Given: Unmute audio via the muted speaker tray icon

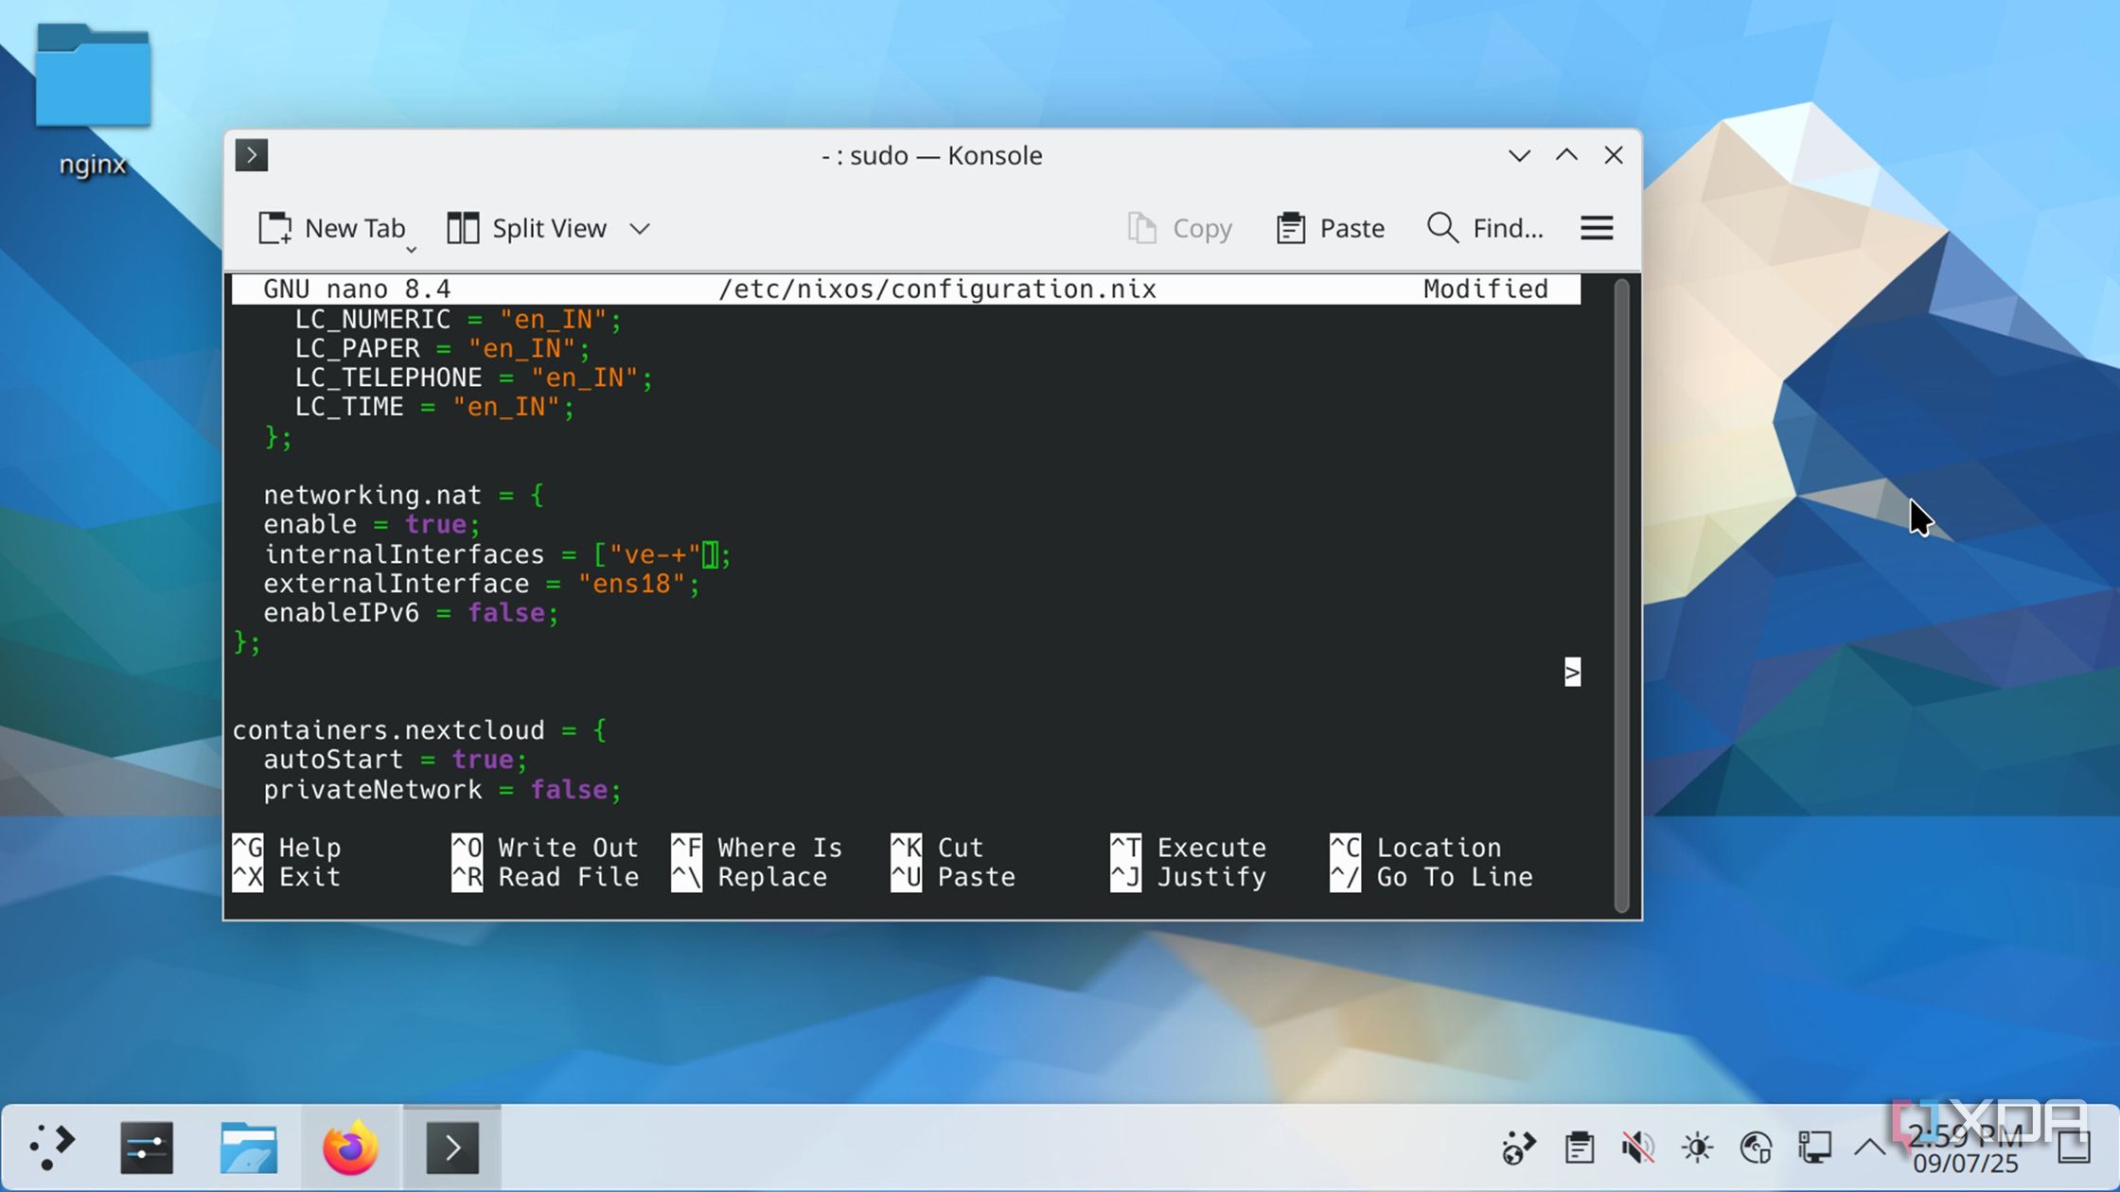Looking at the screenshot, I should click(x=1636, y=1147).
